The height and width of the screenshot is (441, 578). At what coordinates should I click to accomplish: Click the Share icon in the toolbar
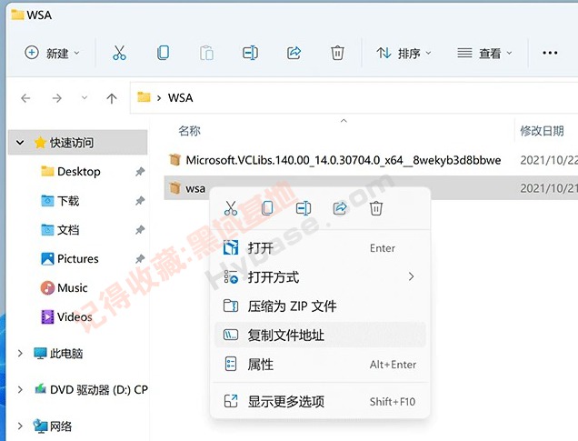[294, 53]
